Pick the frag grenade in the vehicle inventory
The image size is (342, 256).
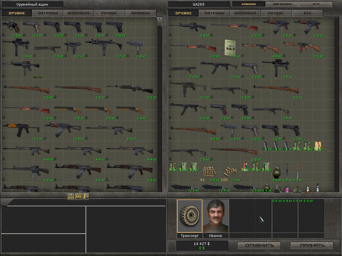tap(277, 173)
